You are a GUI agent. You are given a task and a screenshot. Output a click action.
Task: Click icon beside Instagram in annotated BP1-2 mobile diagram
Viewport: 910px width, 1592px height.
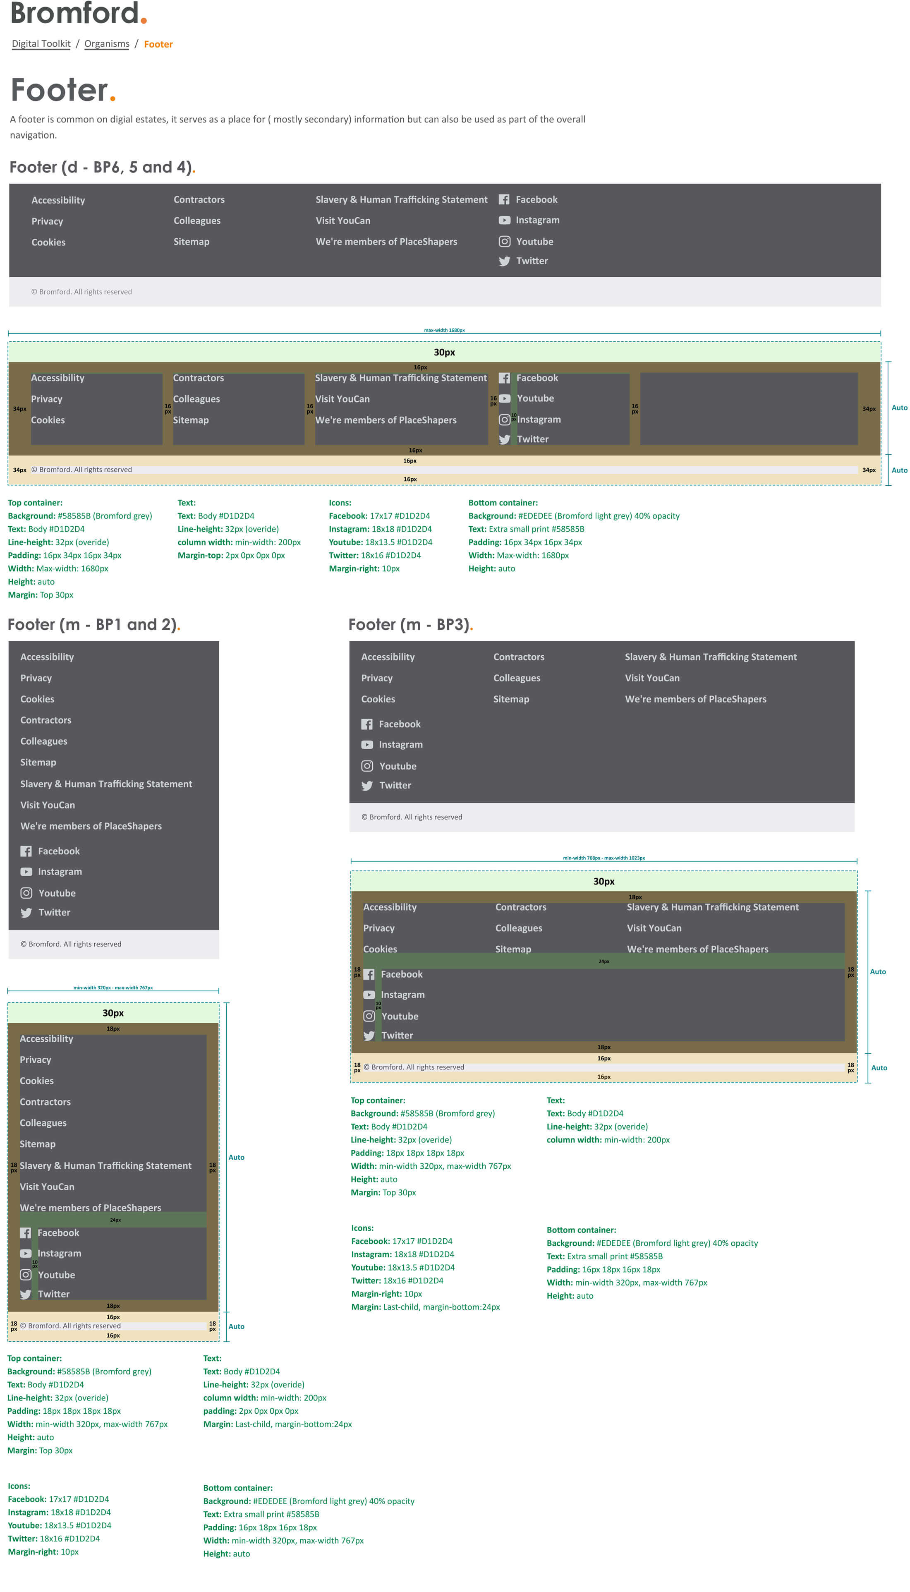pyautogui.click(x=26, y=1254)
